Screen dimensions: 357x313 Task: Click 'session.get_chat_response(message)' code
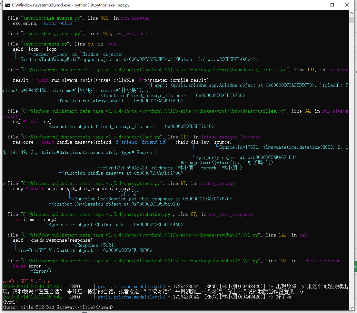coord(90,189)
